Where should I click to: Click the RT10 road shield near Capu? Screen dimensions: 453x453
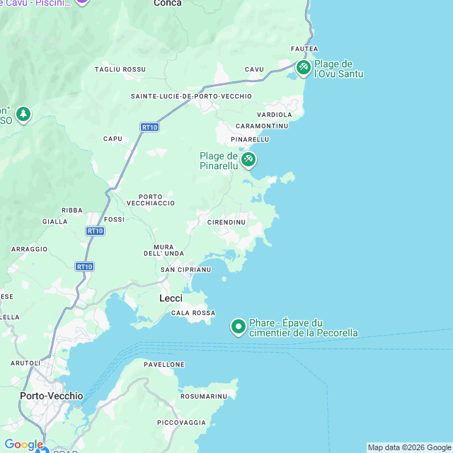click(x=149, y=127)
